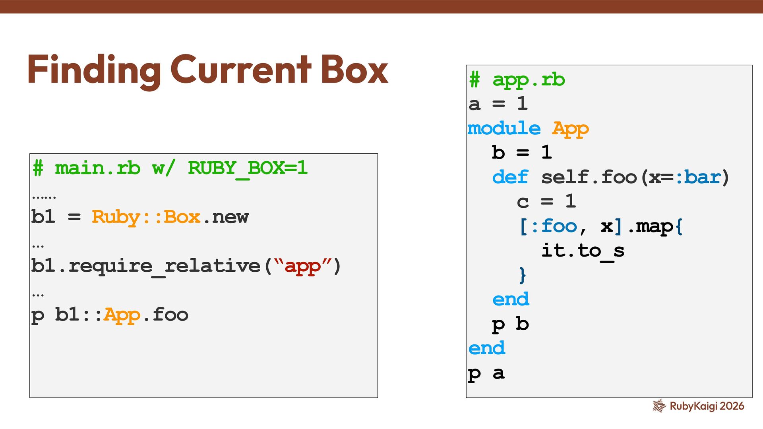Click the p b statement

point(510,324)
